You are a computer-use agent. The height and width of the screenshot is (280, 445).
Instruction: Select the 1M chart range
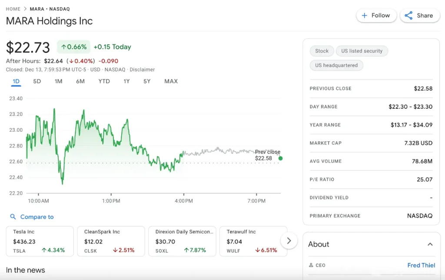(x=59, y=81)
